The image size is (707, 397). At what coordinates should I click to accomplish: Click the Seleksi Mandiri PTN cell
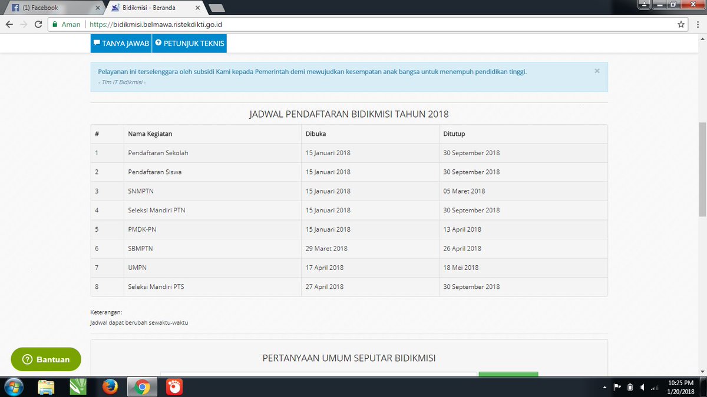tap(157, 210)
